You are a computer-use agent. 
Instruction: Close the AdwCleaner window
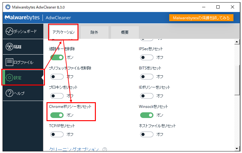pyautogui.click(x=233, y=7)
